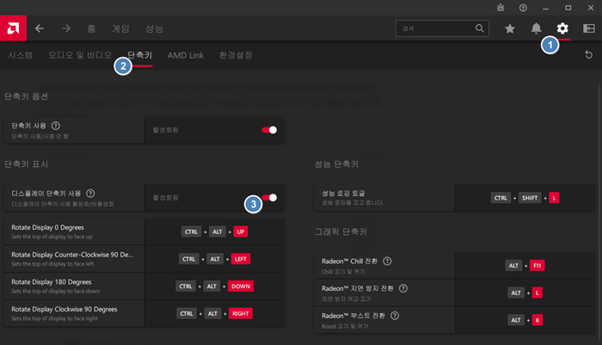
Task: Edit Rotate Display 0 Degrees hotkey
Action: [x=215, y=231]
